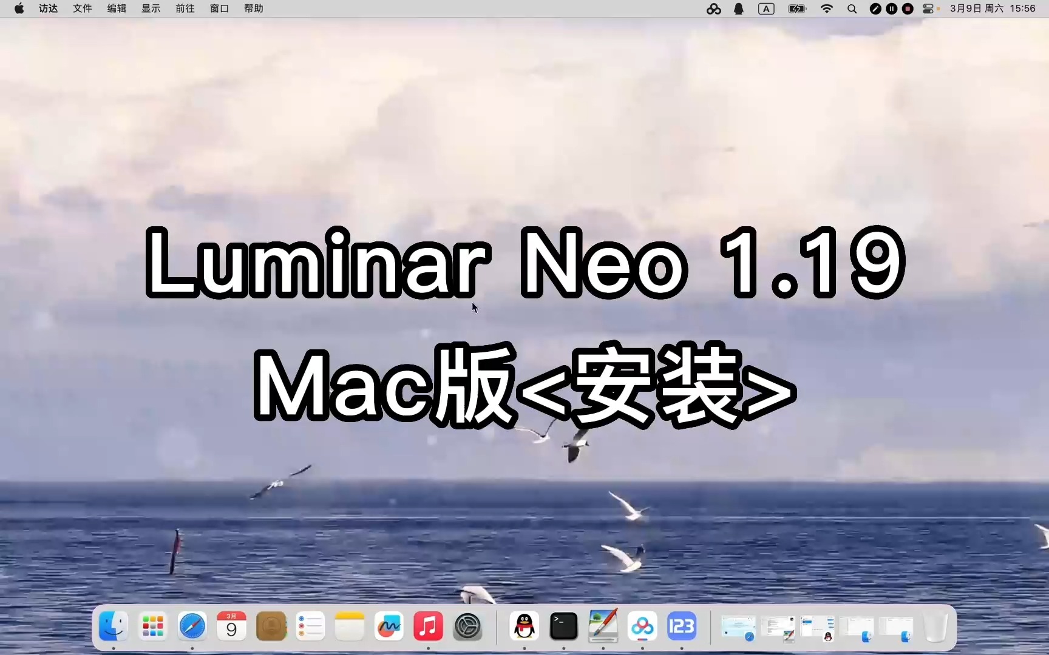Open the 123 Pan app in the Dock

tap(681, 626)
